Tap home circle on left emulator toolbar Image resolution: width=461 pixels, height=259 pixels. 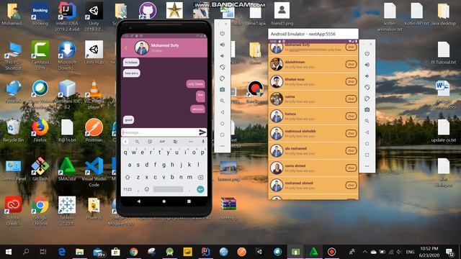223,123
